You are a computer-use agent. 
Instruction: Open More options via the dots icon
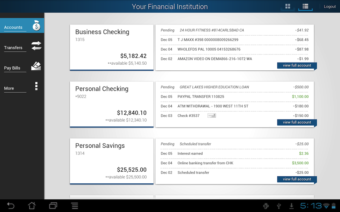(x=36, y=86)
